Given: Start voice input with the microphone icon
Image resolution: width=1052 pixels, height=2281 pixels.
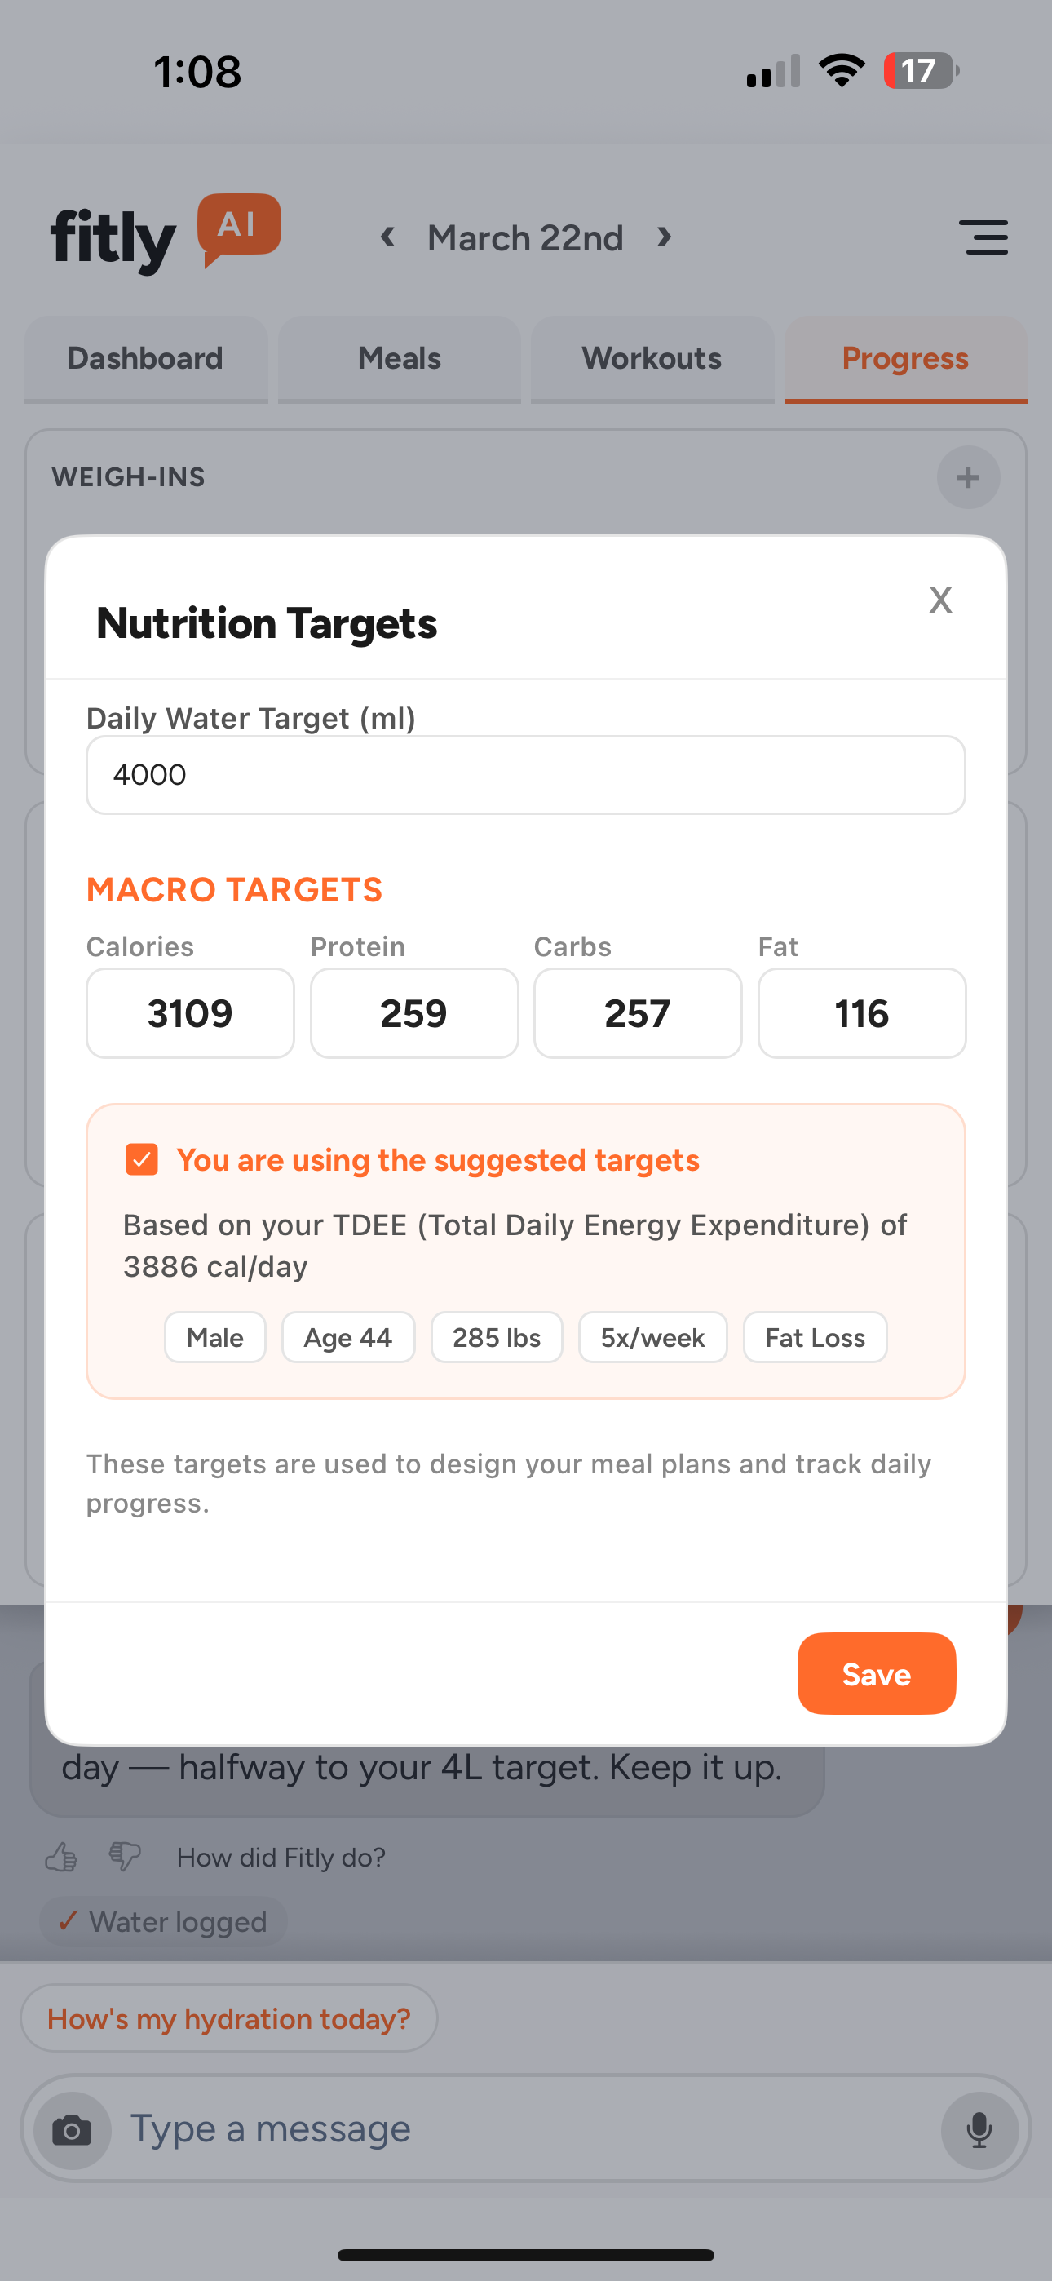Looking at the screenshot, I should pos(978,2128).
